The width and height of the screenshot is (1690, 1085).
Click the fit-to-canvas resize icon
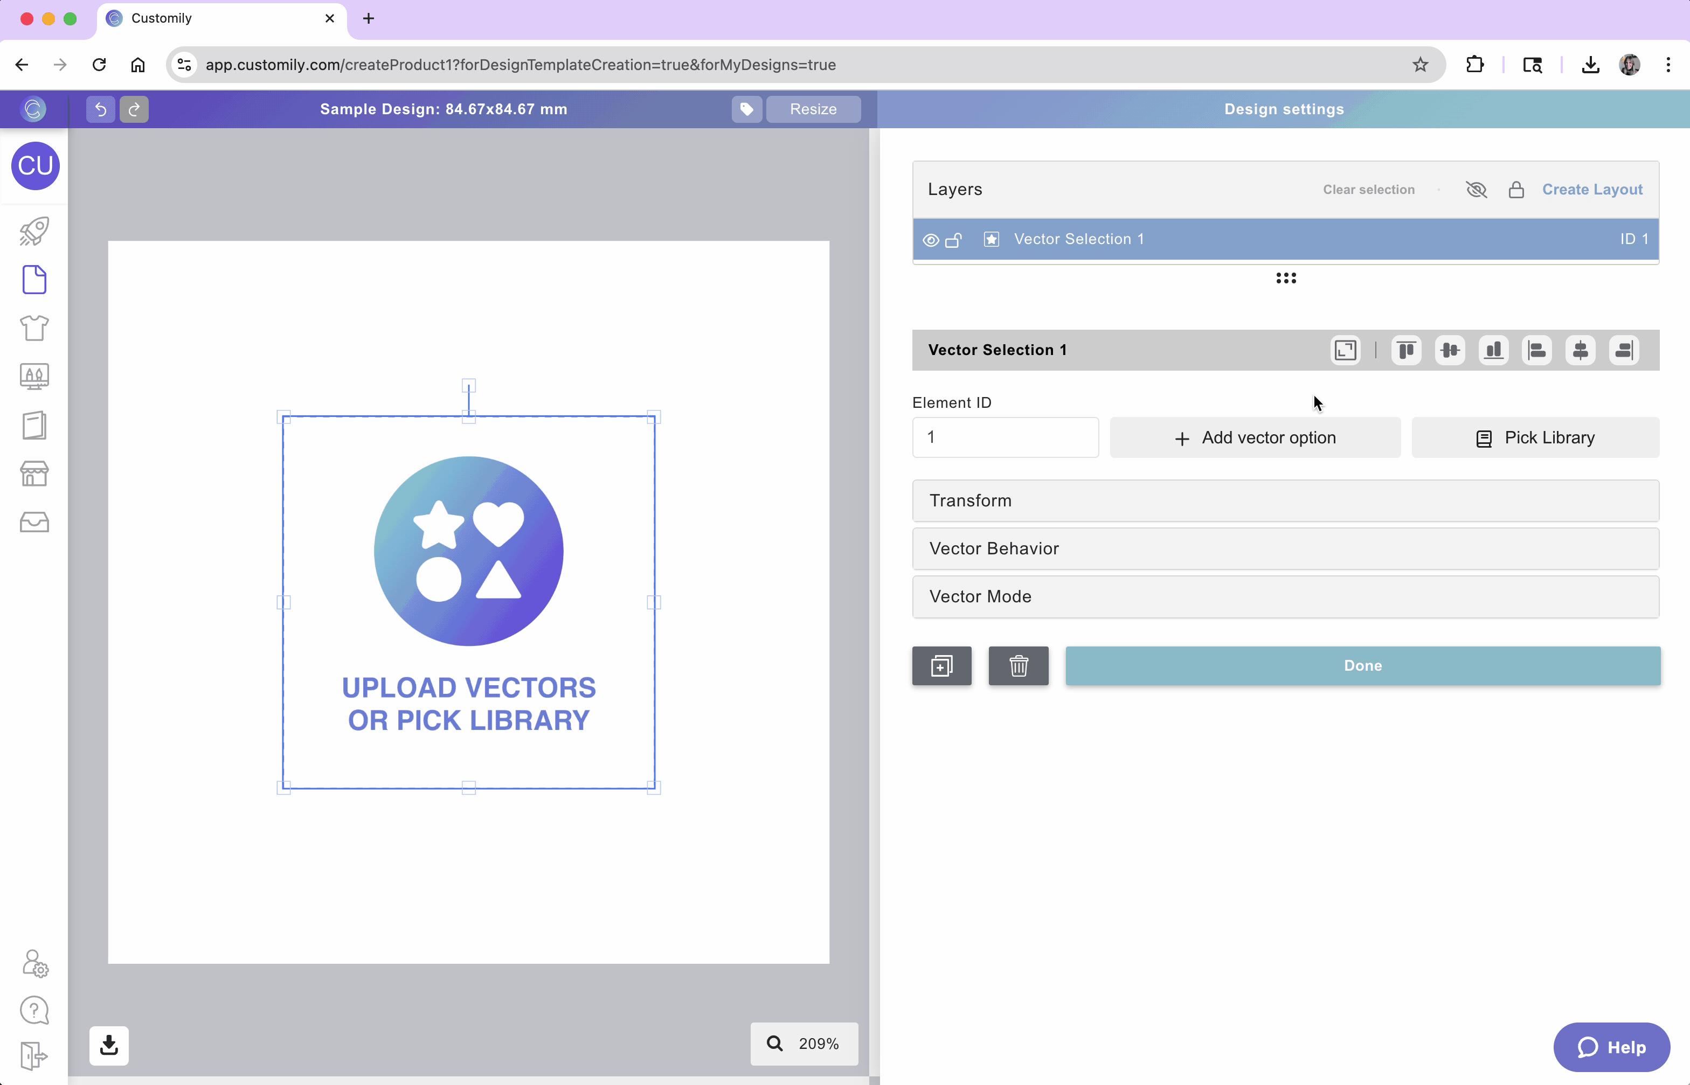(x=1345, y=350)
